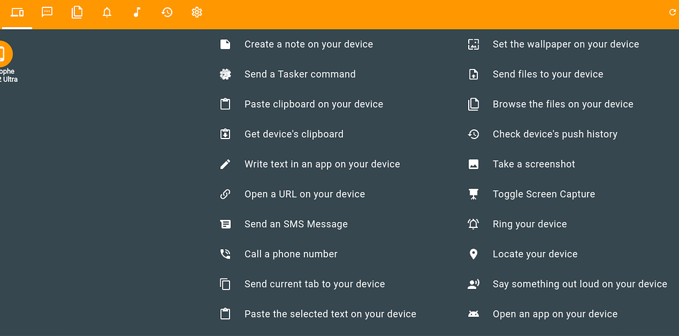Click the ringing bell icon for Ring device
679x336 pixels.
[x=473, y=224]
